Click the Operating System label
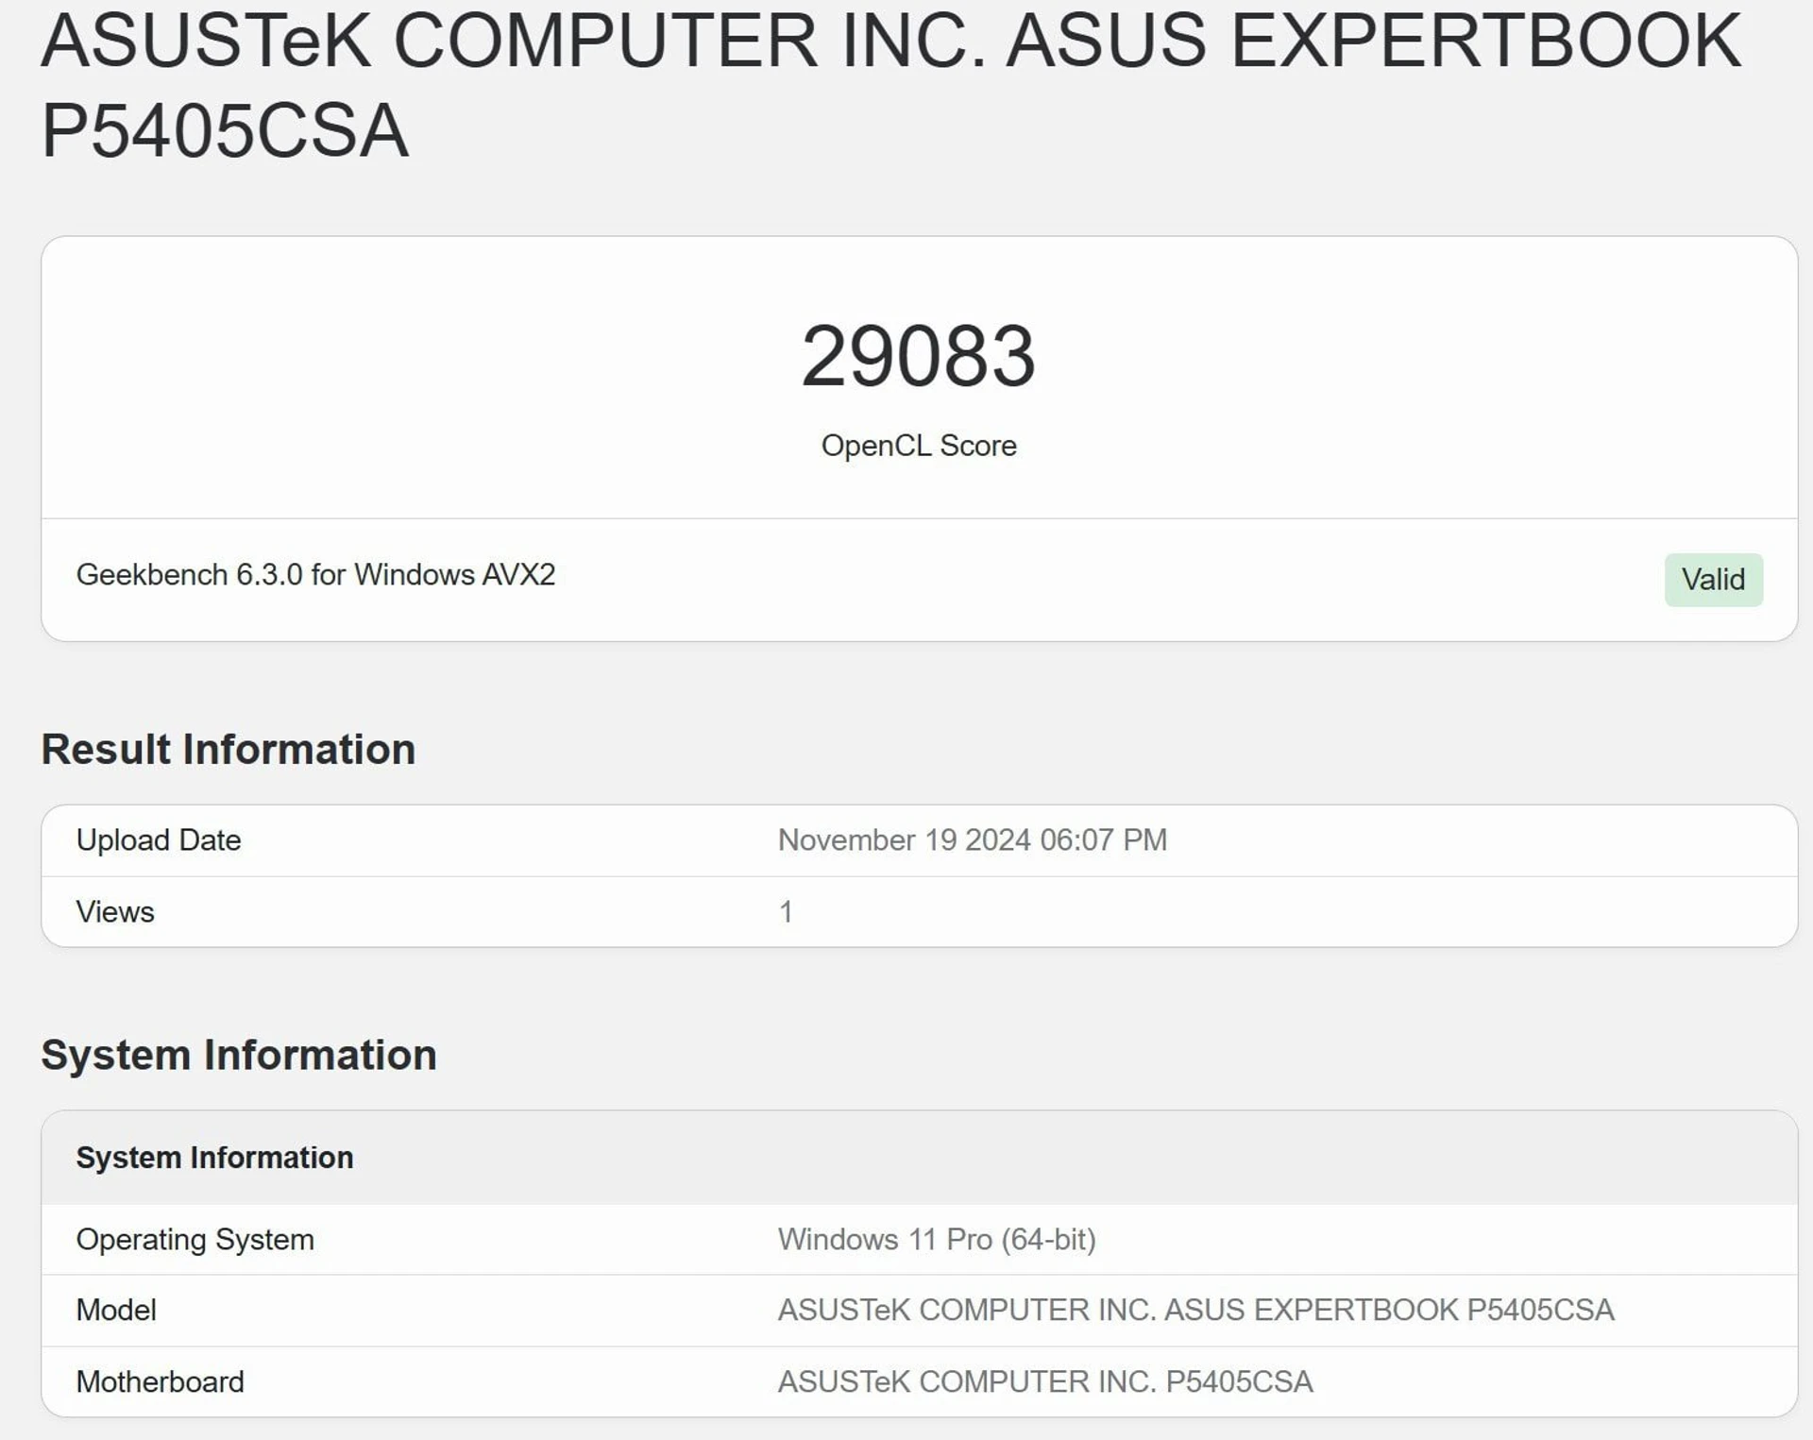 coord(195,1240)
